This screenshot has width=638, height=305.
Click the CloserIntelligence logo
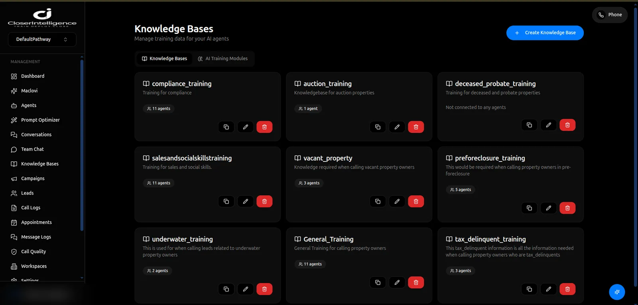(x=42, y=18)
